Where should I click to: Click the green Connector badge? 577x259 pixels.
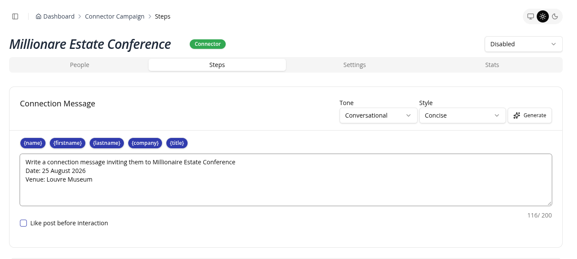pos(207,44)
